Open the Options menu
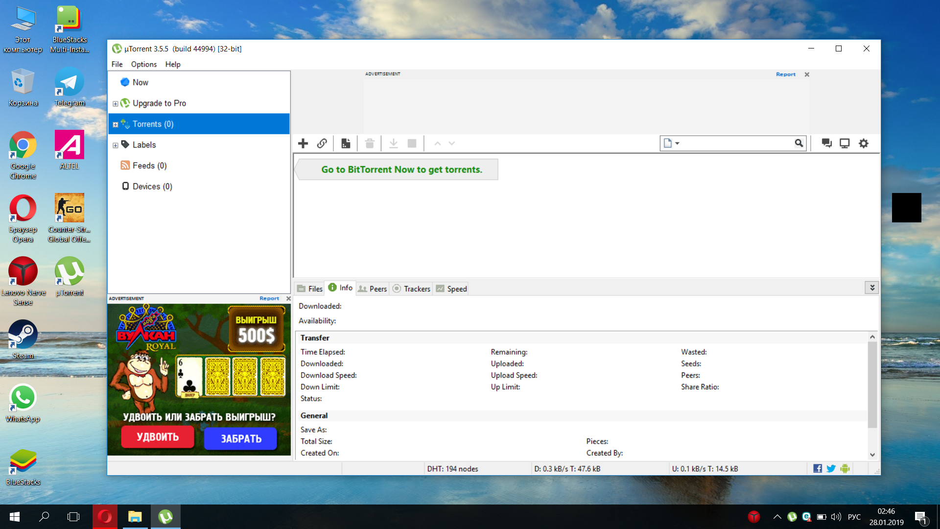The image size is (940, 529). 144,64
